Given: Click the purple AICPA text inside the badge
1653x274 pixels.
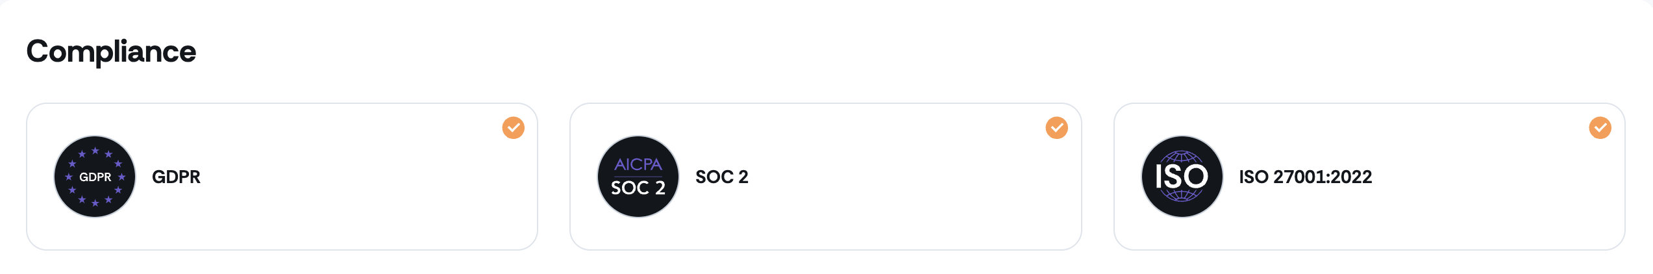Looking at the screenshot, I should (638, 164).
